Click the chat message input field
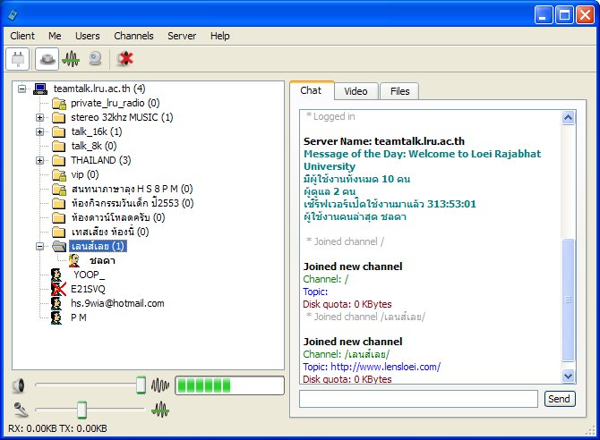 click(418, 399)
